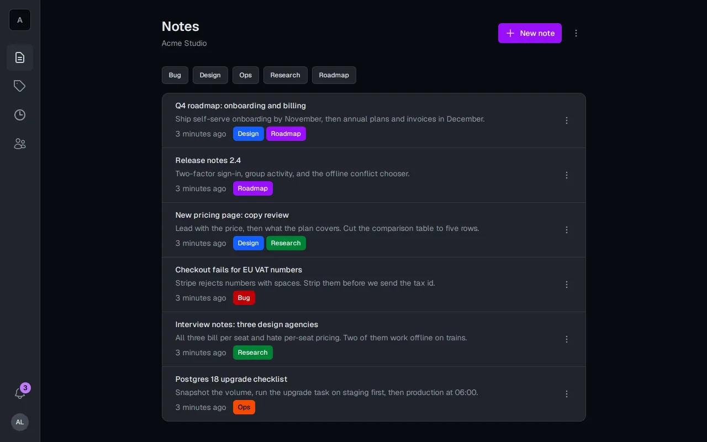
Task: Open note 'Q4 roadmap: onboarding and billing'
Action: [x=241, y=106]
